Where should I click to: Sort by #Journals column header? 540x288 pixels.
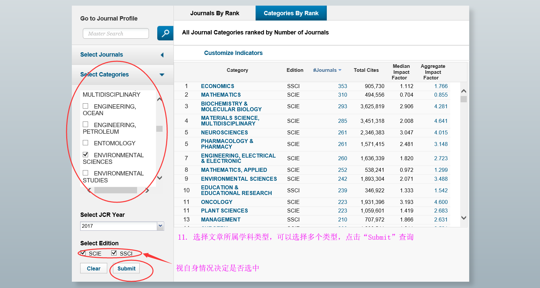pos(325,70)
